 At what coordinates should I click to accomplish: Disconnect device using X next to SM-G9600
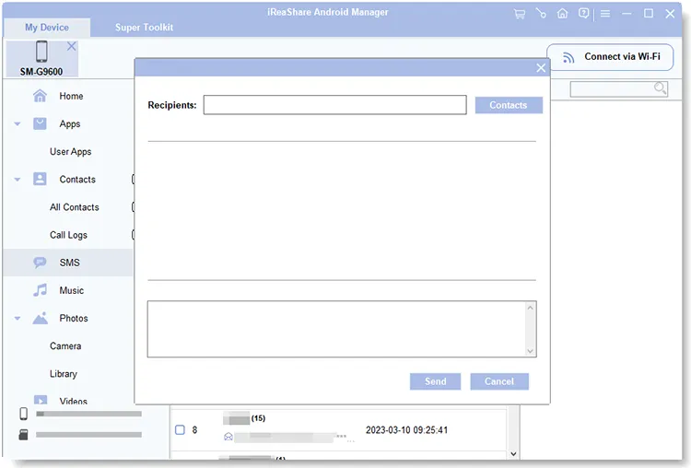(71, 46)
